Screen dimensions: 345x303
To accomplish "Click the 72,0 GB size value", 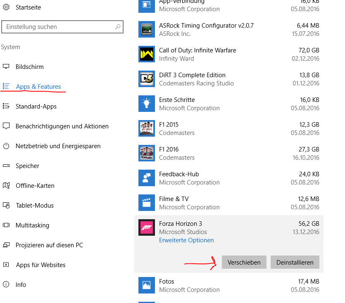I will [x=309, y=50].
